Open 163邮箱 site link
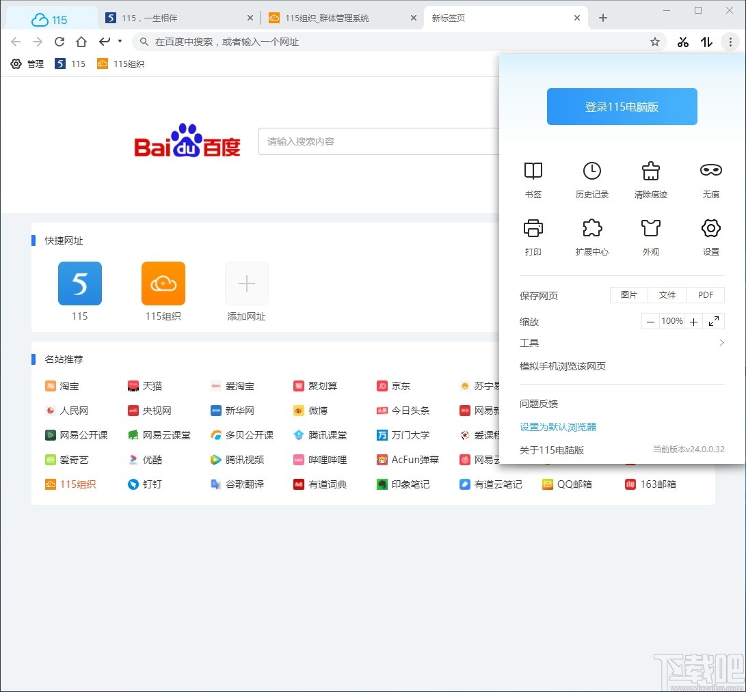 [x=650, y=484]
